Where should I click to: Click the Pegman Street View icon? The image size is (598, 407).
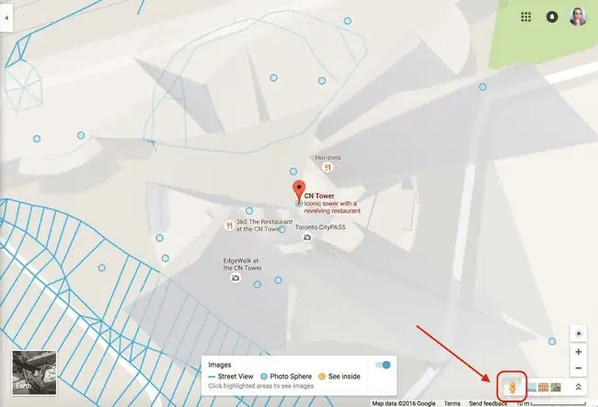point(512,387)
